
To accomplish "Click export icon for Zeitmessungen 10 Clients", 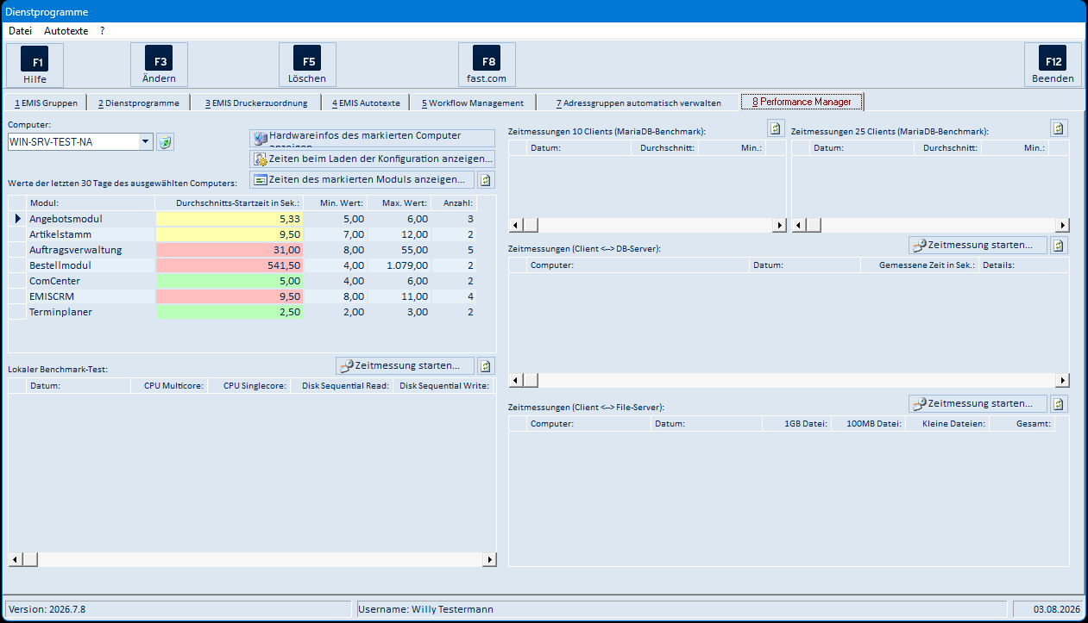I will click(777, 128).
